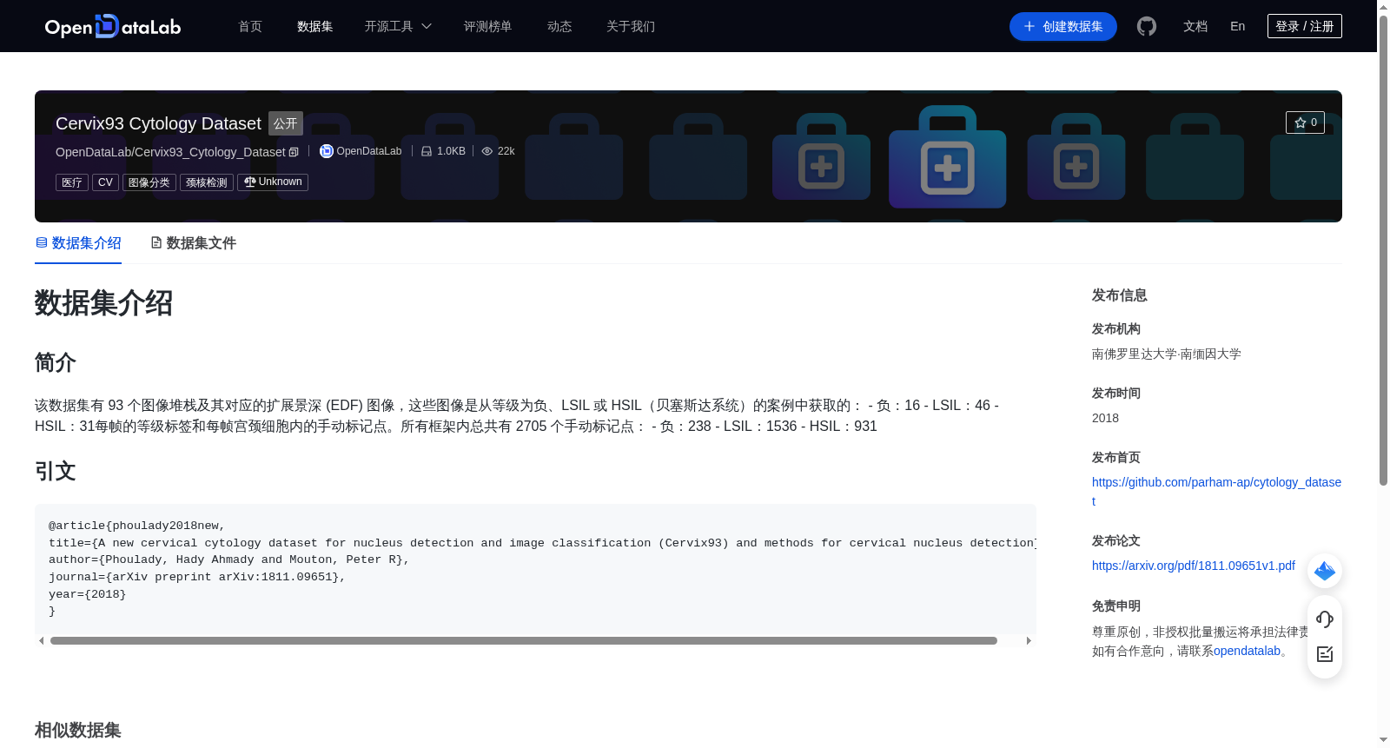Click the 1.0KB storage size icon
Screen dimensions: 1390x748
(427, 151)
